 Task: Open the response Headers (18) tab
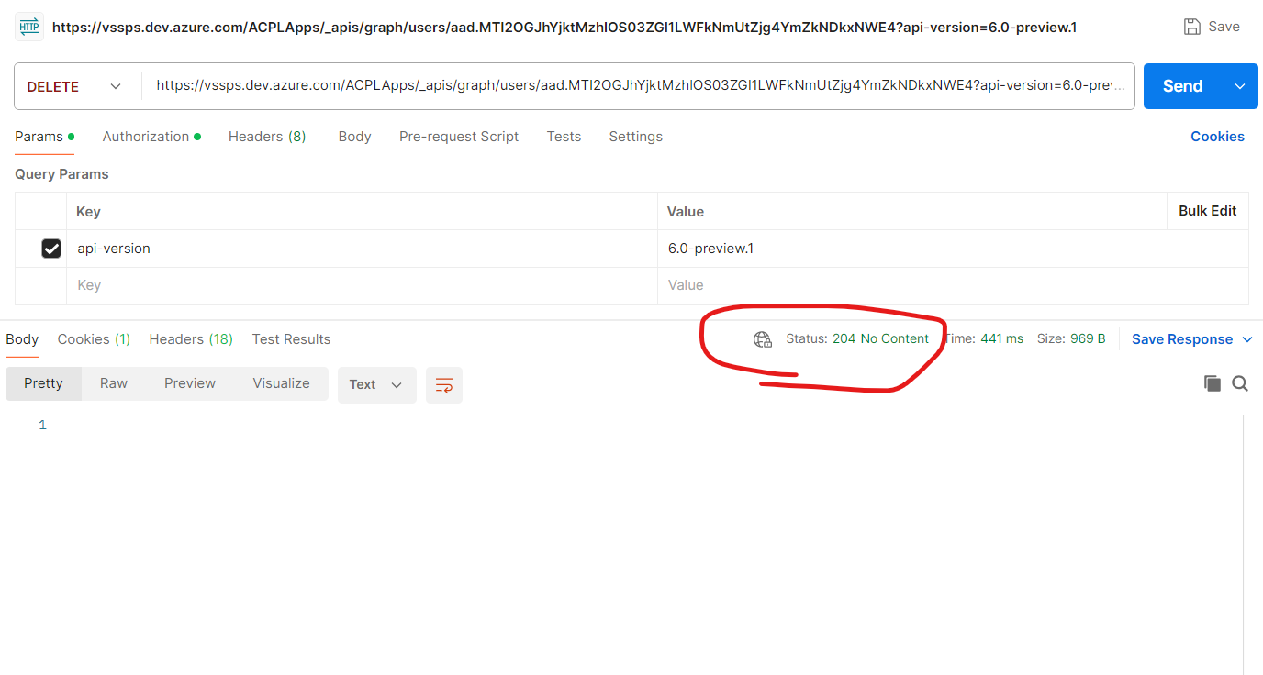[x=191, y=339]
